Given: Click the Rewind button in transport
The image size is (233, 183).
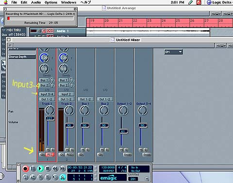Looking at the screenshot, I should click(x=55, y=169).
